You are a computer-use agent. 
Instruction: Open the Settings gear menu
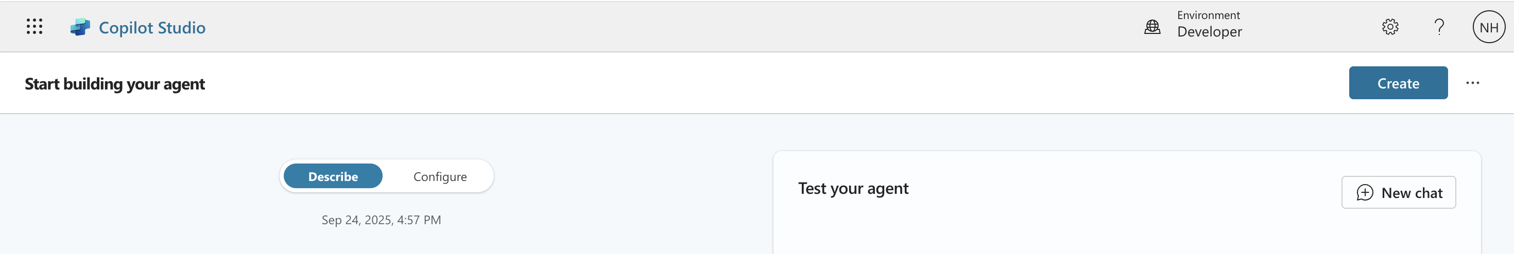point(1390,26)
